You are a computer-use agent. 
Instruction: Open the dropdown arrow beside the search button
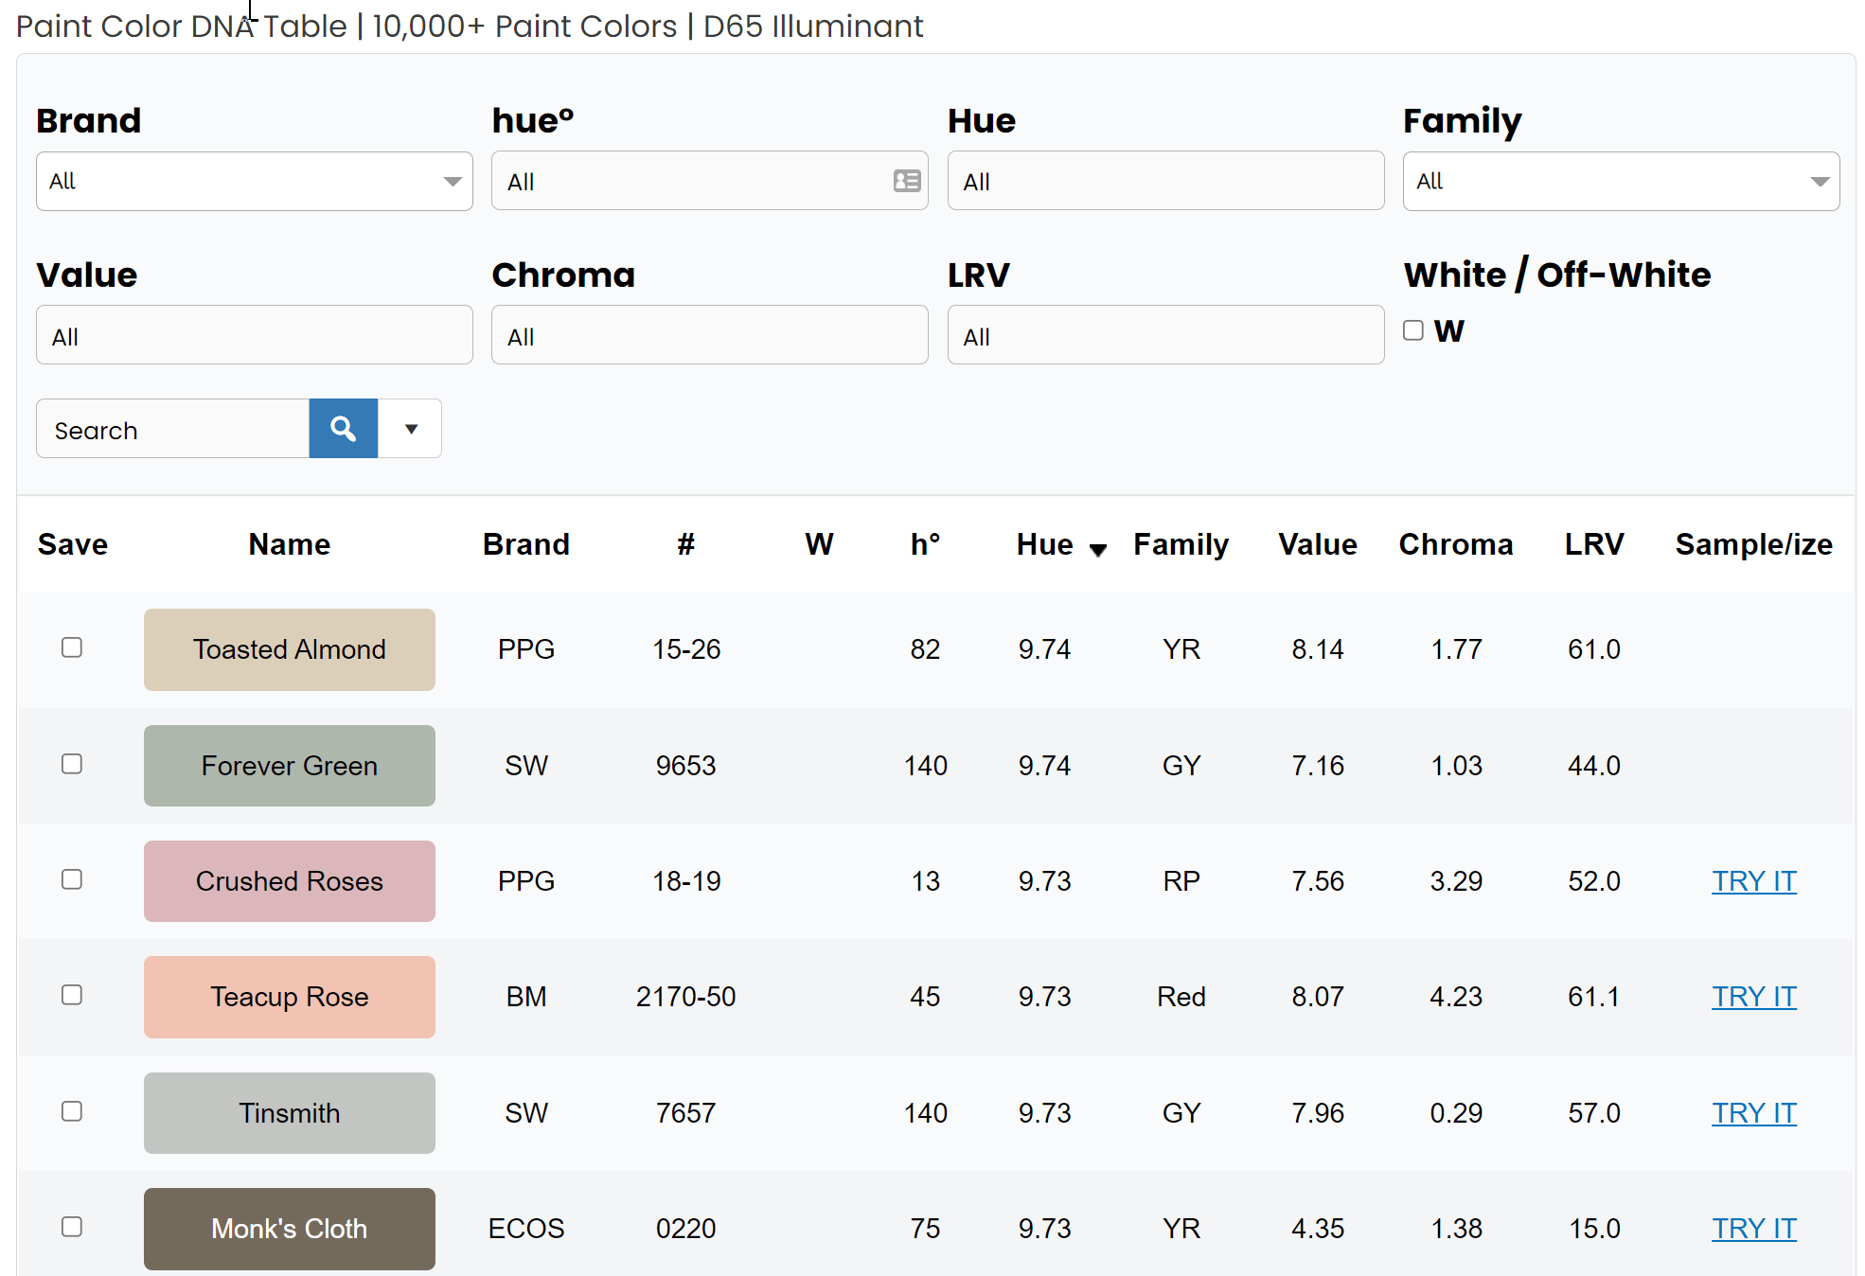[410, 428]
